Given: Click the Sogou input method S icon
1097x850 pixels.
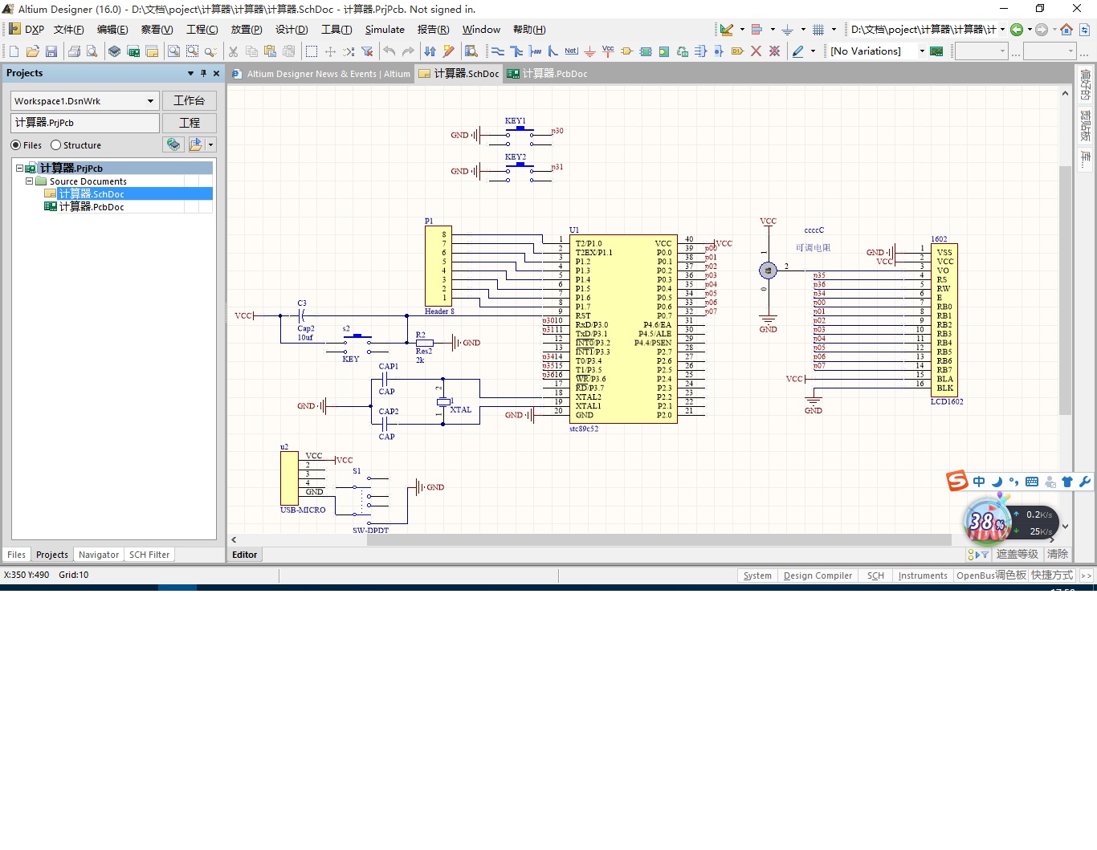Looking at the screenshot, I should pos(956,481).
